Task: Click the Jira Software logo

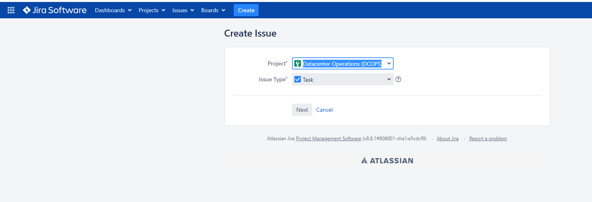Action: pyautogui.click(x=55, y=10)
